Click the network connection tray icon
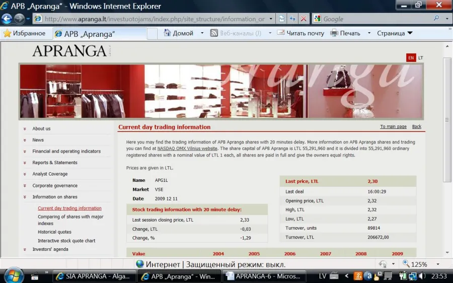The width and height of the screenshot is (453, 283). click(x=413, y=276)
